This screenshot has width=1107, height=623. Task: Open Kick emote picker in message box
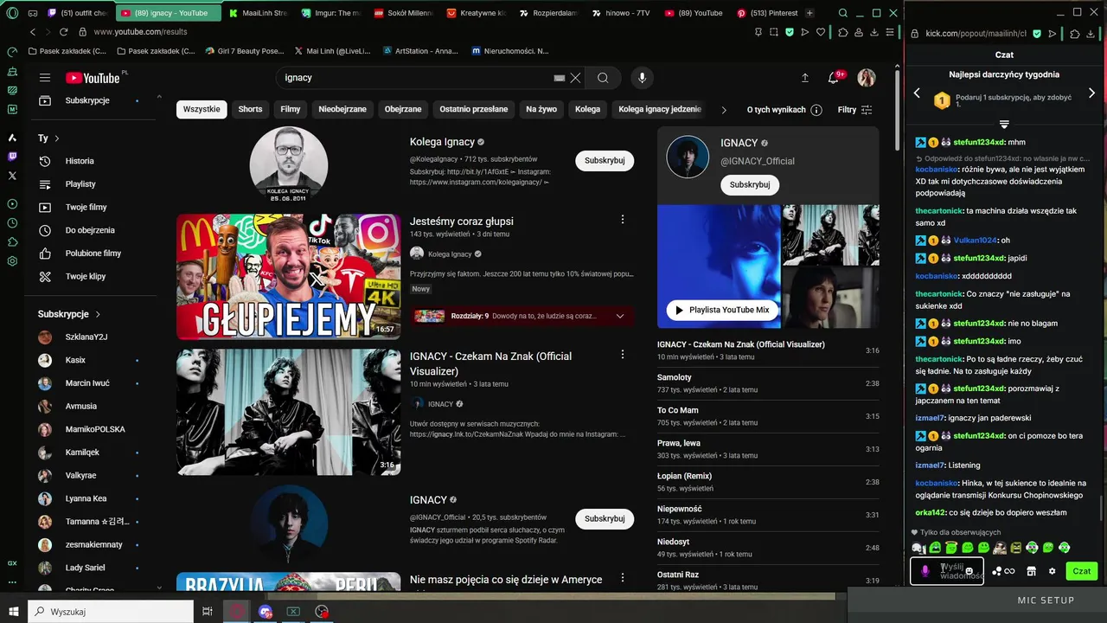969,571
